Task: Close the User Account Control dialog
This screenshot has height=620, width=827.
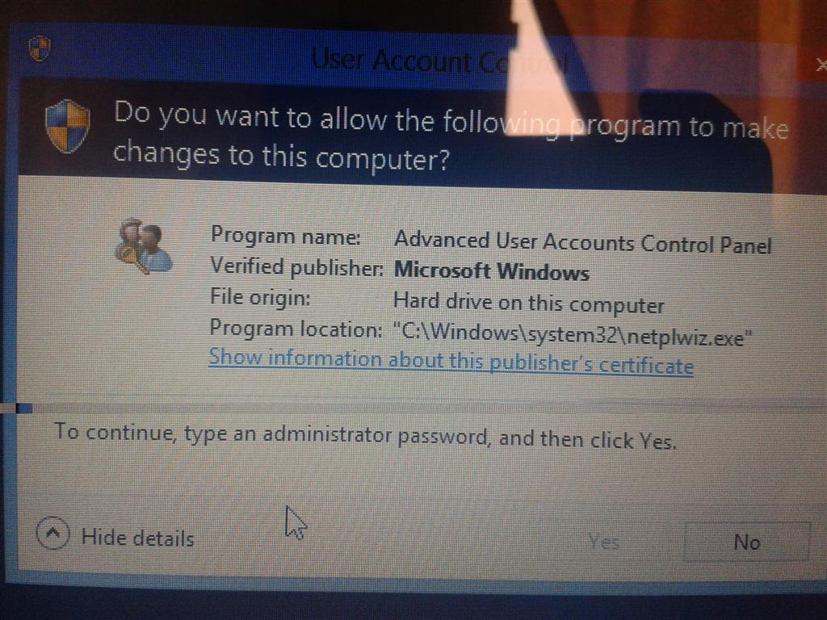Action: click(x=821, y=65)
